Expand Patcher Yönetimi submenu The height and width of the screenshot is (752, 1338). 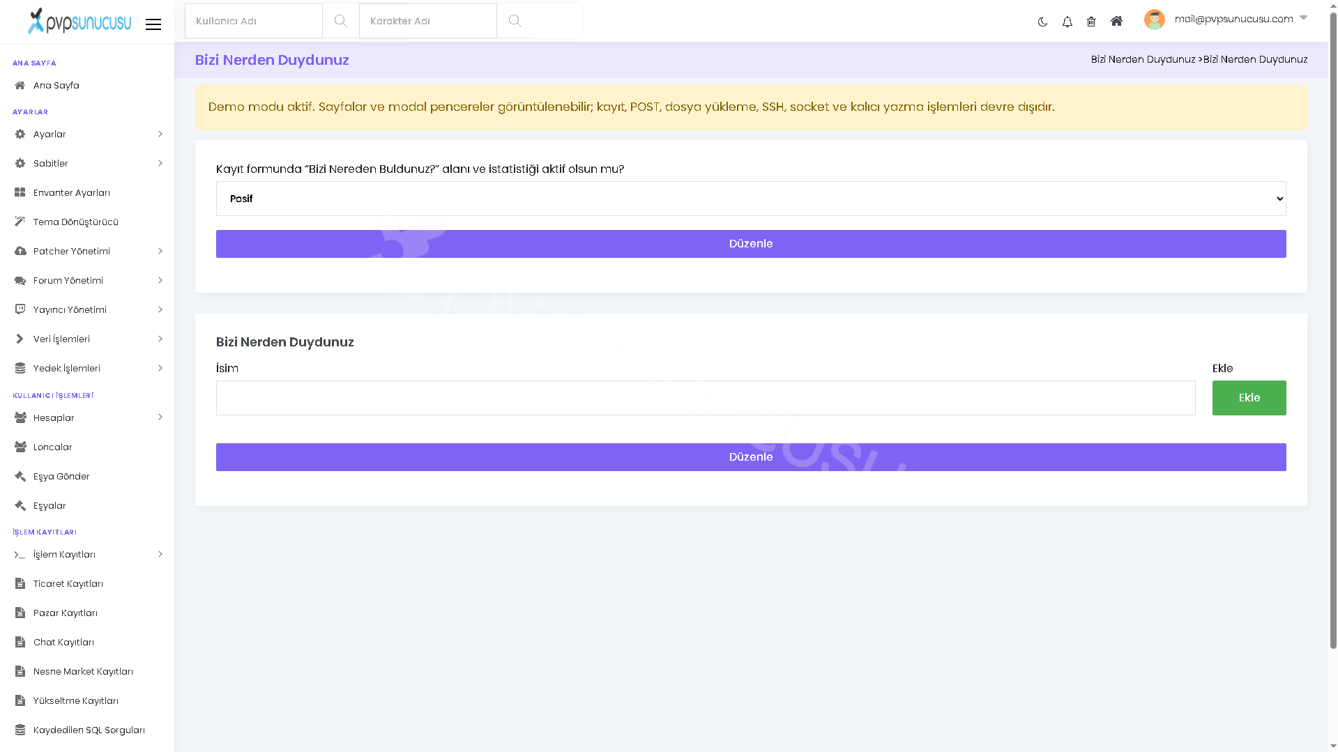point(87,251)
